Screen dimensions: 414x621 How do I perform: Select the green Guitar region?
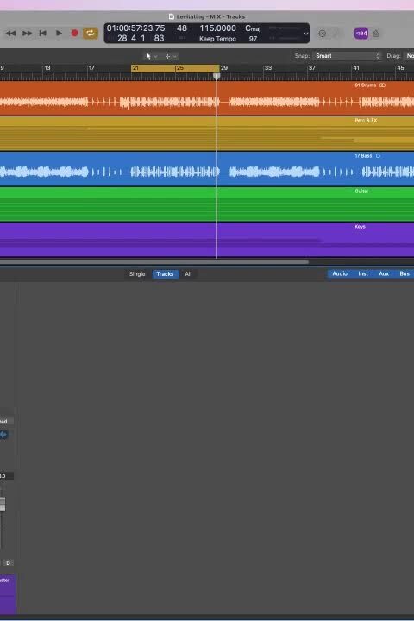(x=207, y=204)
